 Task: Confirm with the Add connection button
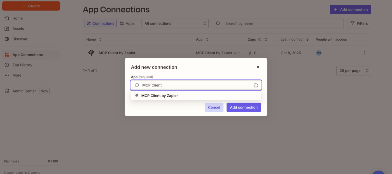click(244, 107)
